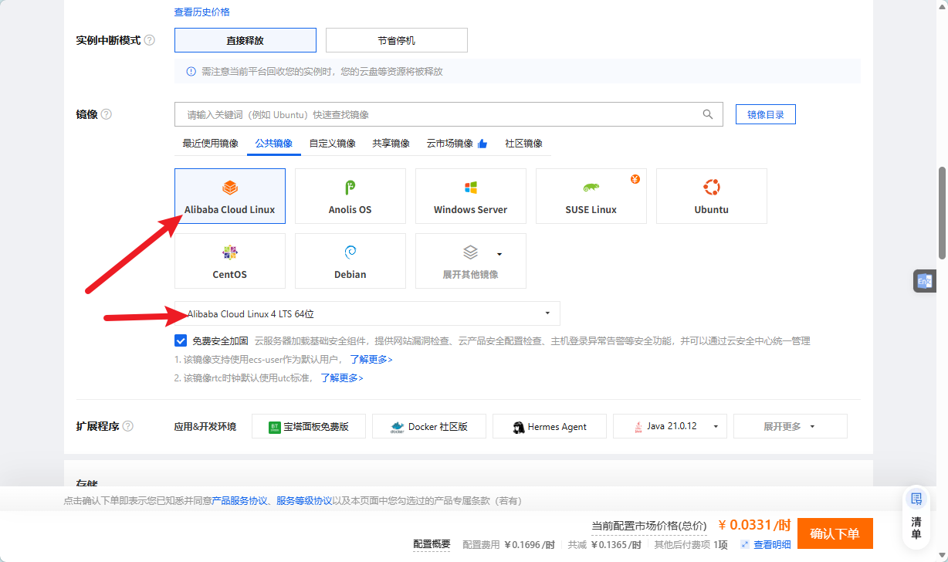Click the 确认下单 order button

click(x=835, y=533)
